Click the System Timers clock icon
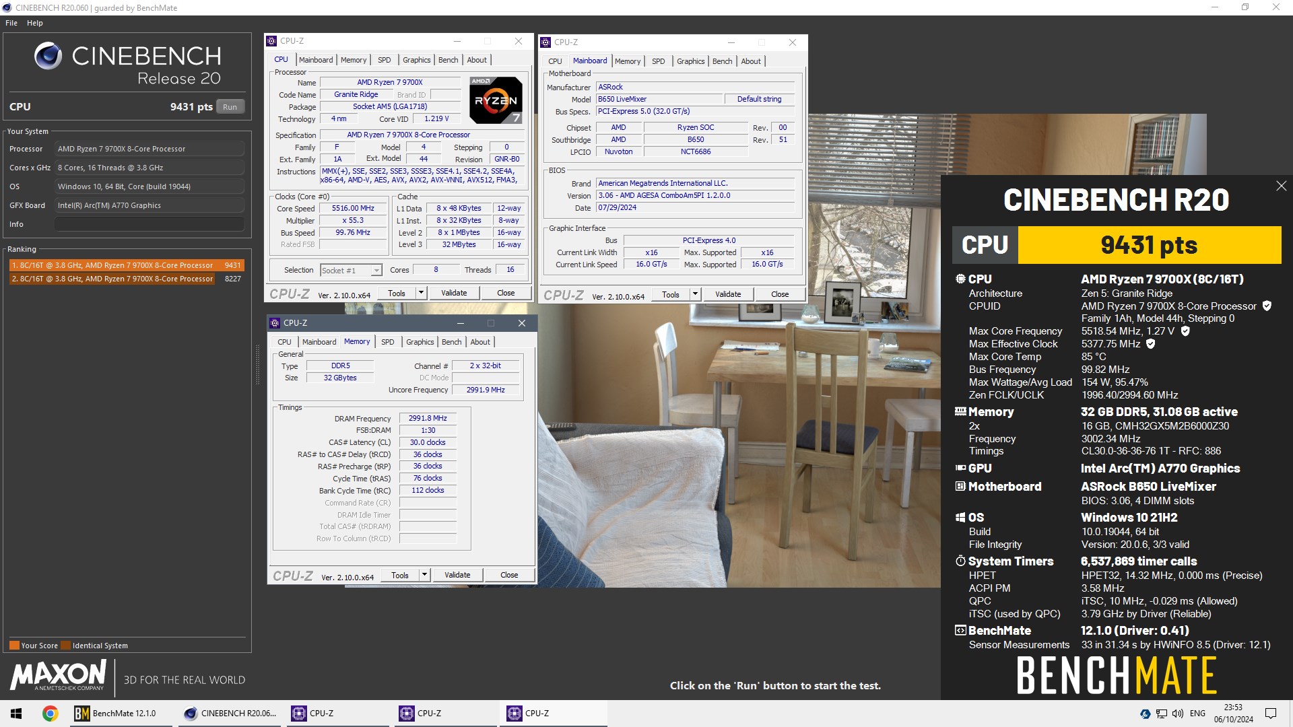1293x727 pixels. tap(960, 561)
